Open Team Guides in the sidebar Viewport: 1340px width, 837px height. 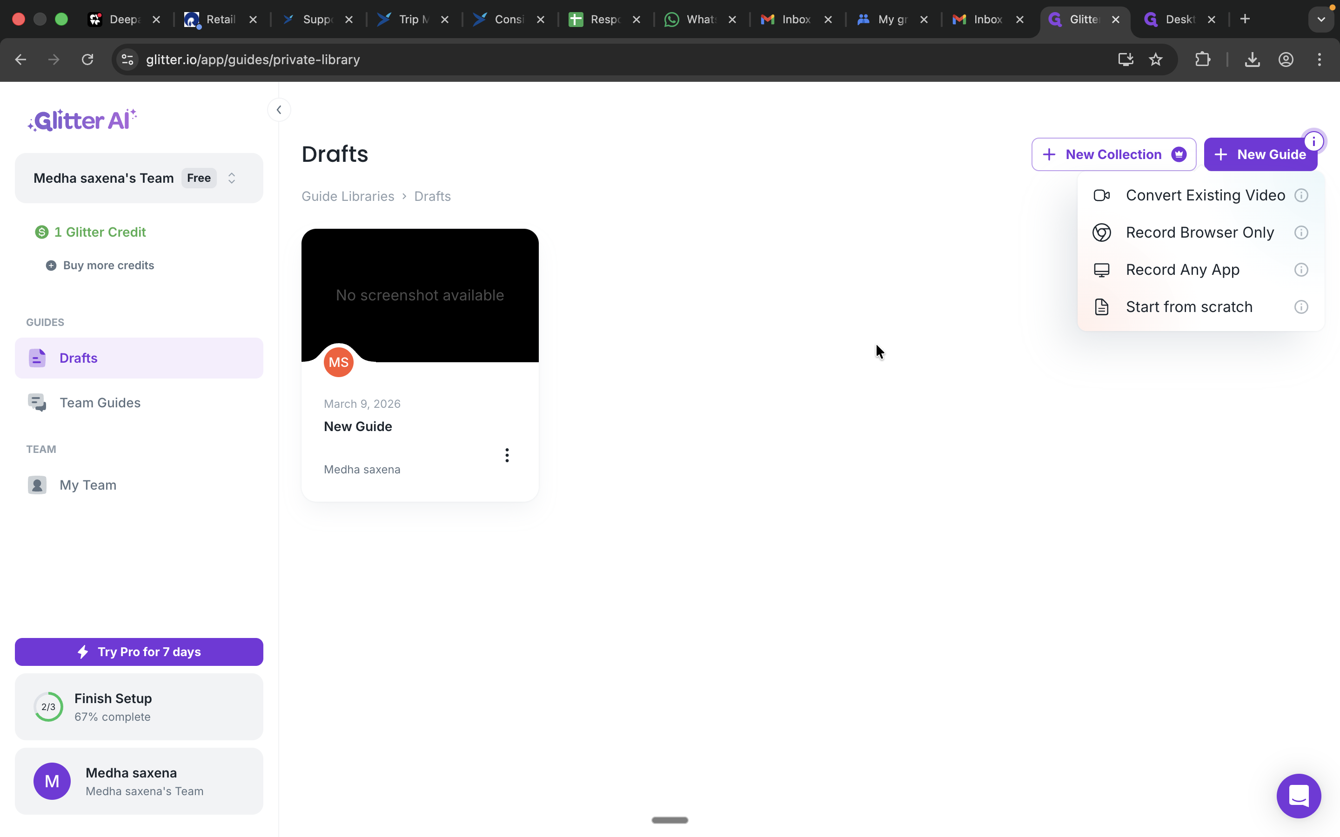coord(100,402)
